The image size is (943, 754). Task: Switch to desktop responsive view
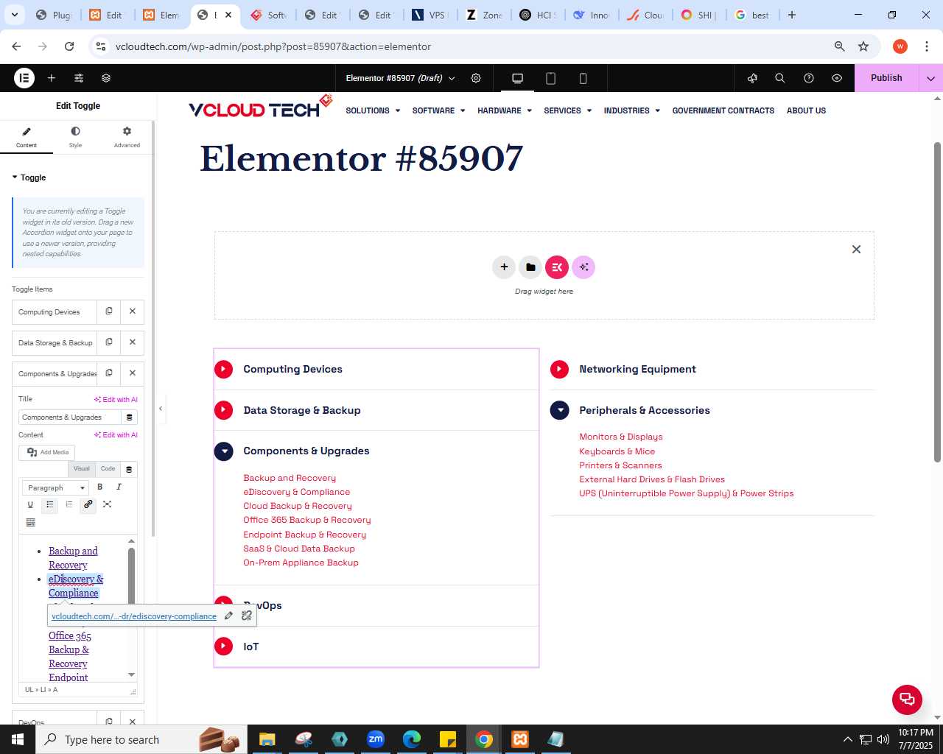517,78
